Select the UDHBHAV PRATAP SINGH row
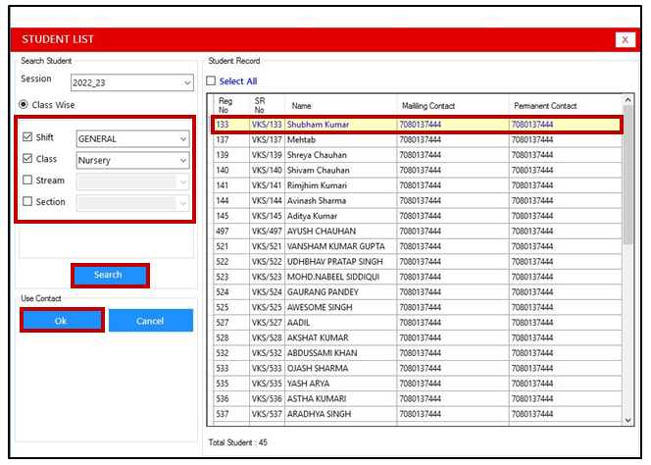Screen dimensions: 651x465 418,261
